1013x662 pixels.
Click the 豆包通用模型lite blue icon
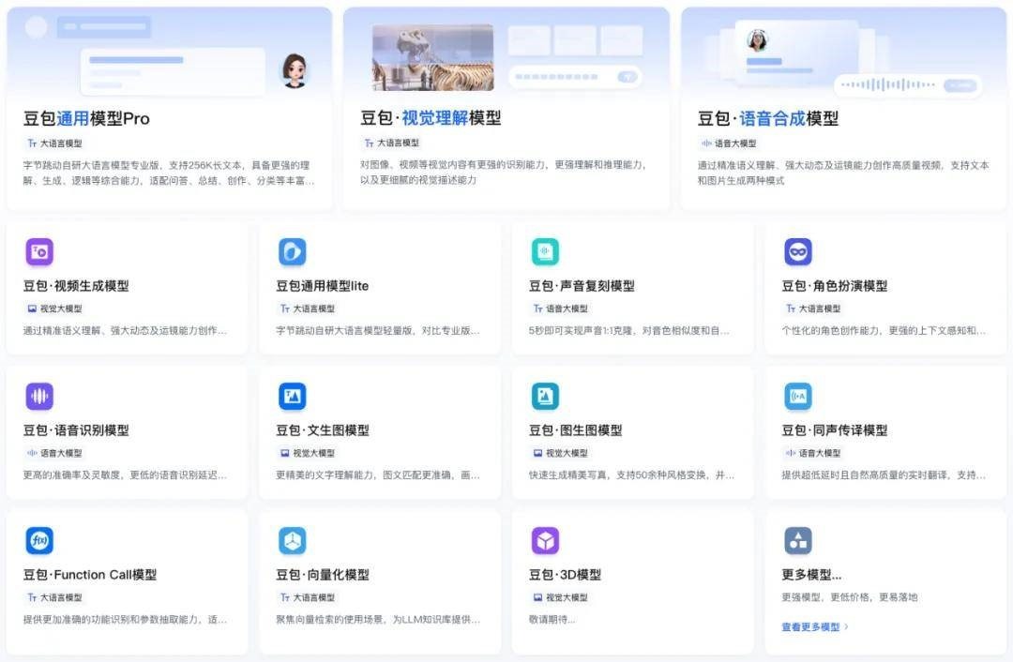(293, 252)
